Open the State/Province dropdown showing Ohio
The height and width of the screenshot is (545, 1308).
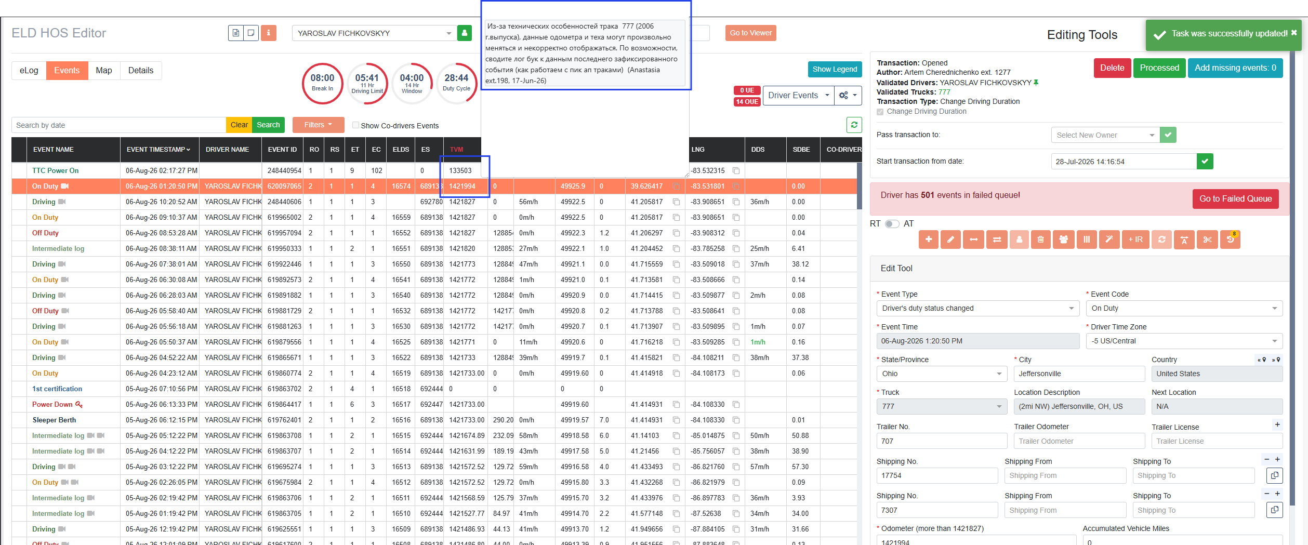pyautogui.click(x=942, y=374)
